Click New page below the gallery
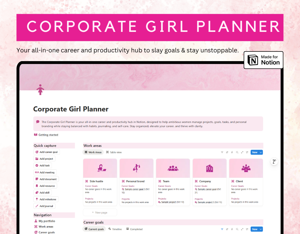The image size is (300, 234). click(x=100, y=212)
